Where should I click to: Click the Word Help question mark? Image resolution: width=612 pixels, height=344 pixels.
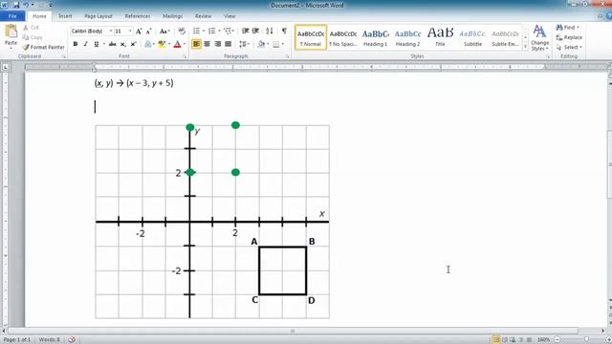tap(608, 16)
